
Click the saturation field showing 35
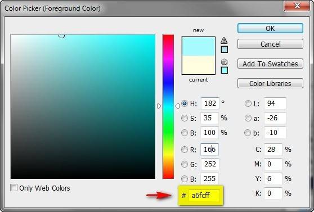click(x=209, y=118)
